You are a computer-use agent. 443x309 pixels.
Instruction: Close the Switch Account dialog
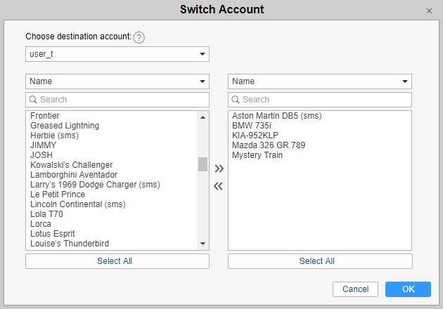point(429,11)
